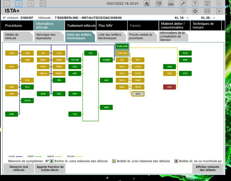The height and width of the screenshot is (181, 231).
Task: Select the DDE engine control unit
Action: coord(169,73)
